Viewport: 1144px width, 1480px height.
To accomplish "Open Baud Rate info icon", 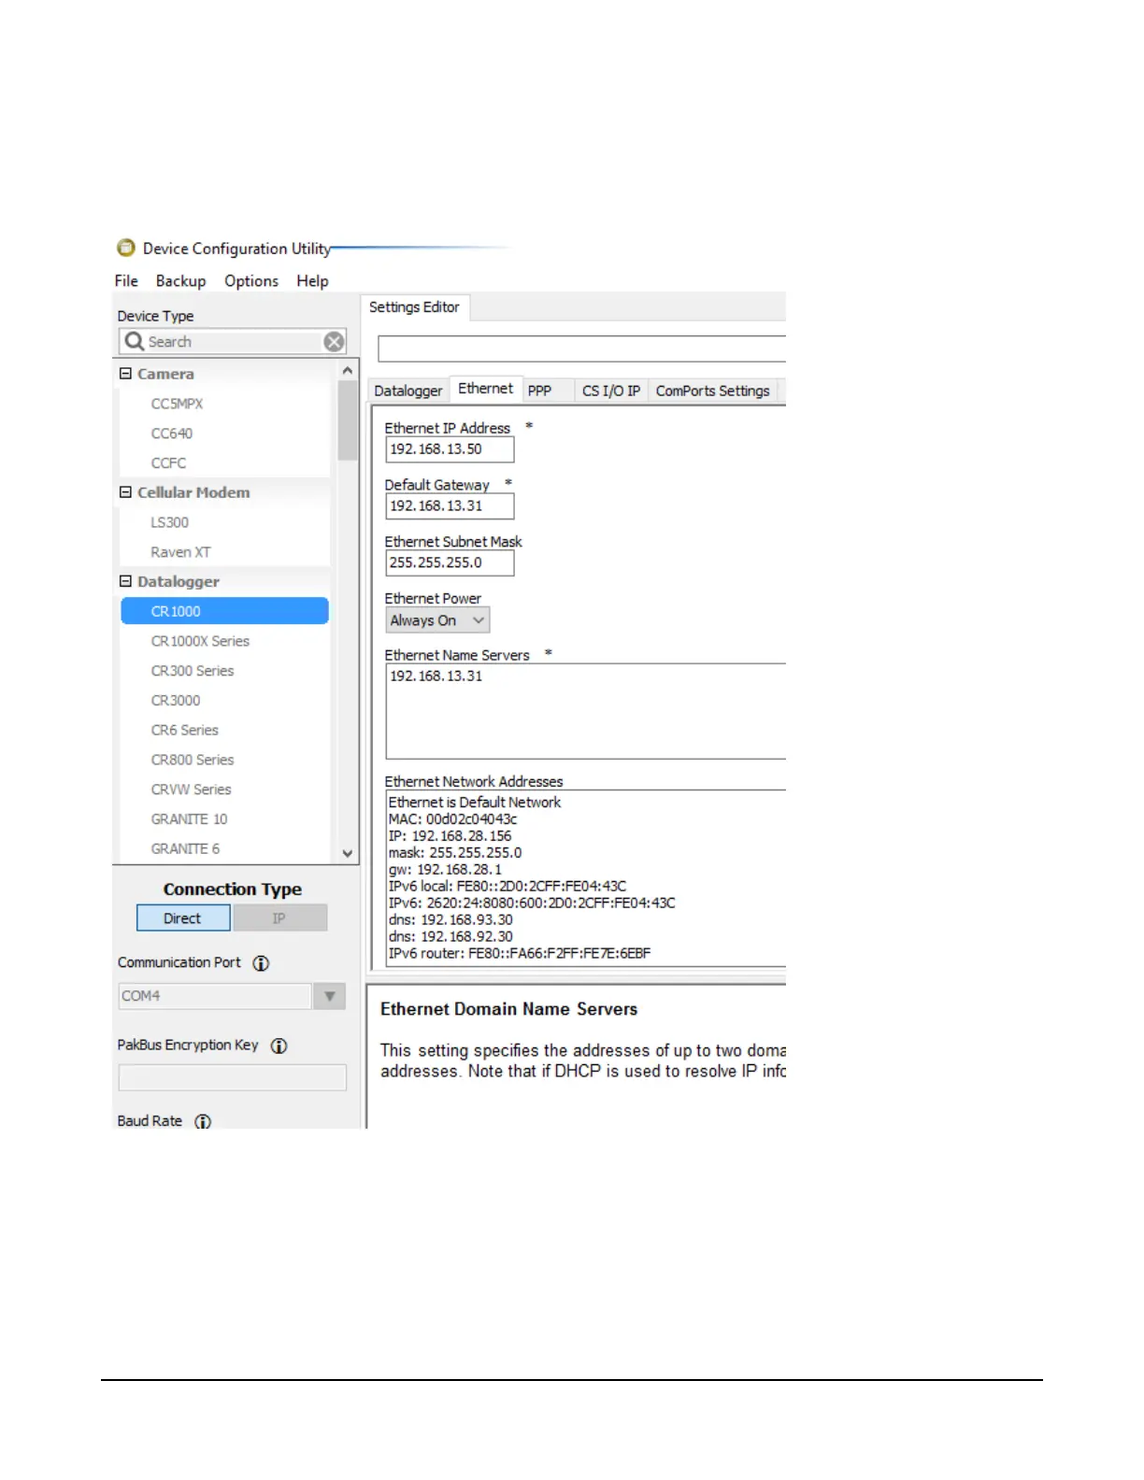I will coord(203,1121).
